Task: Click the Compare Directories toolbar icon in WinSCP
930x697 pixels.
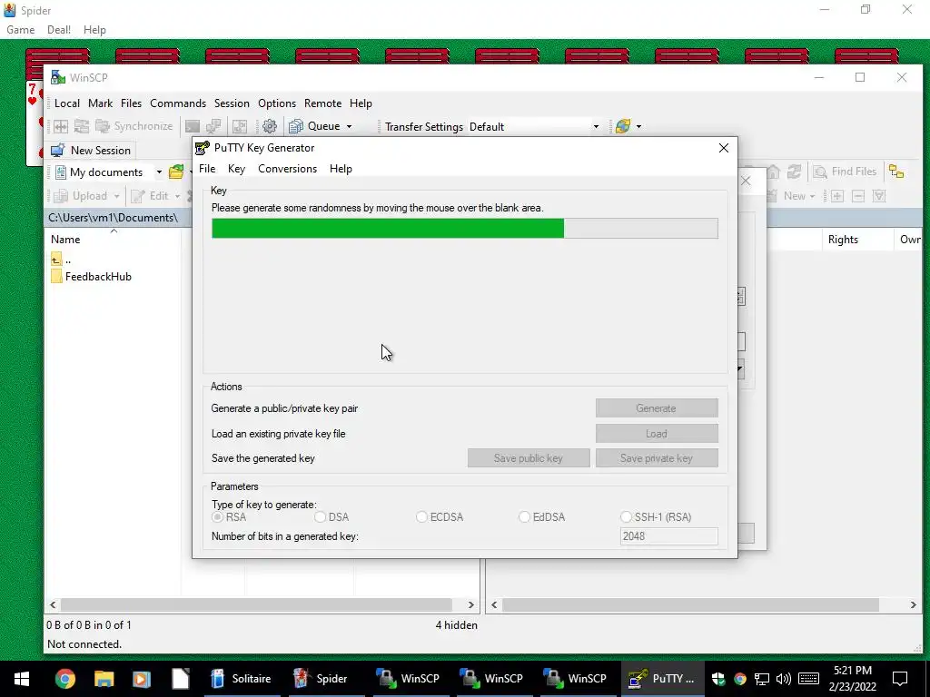Action: click(x=61, y=126)
